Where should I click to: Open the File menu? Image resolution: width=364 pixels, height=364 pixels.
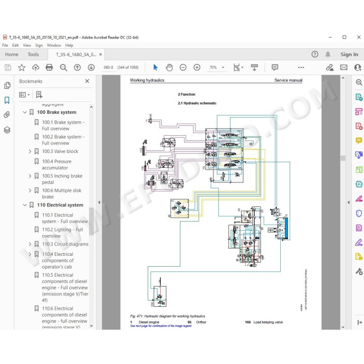(5, 45)
